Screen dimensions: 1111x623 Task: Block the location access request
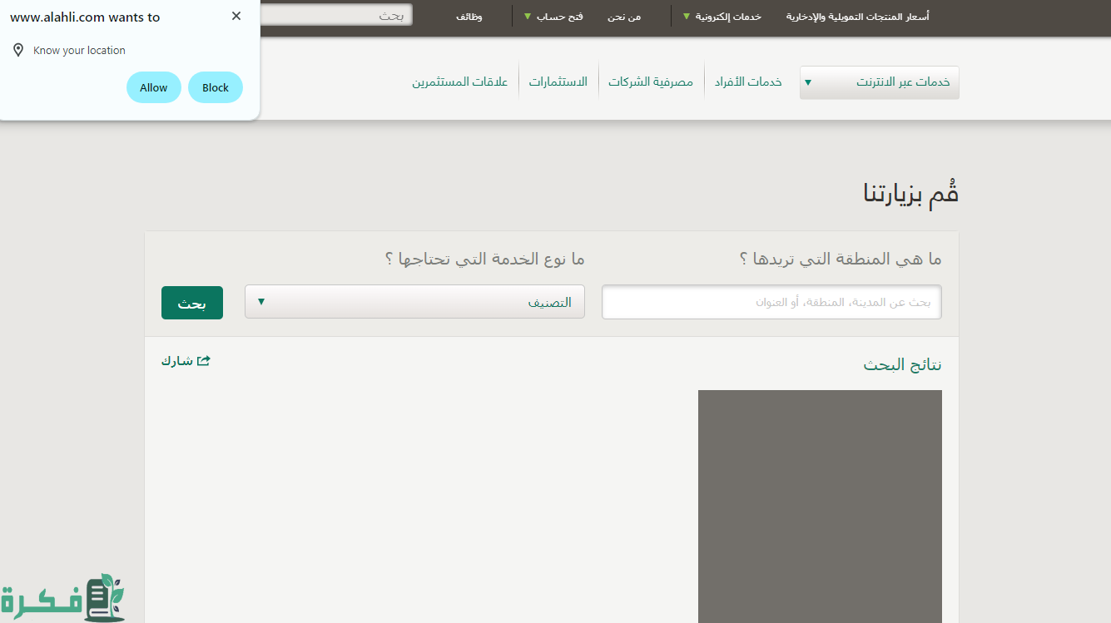pos(215,88)
